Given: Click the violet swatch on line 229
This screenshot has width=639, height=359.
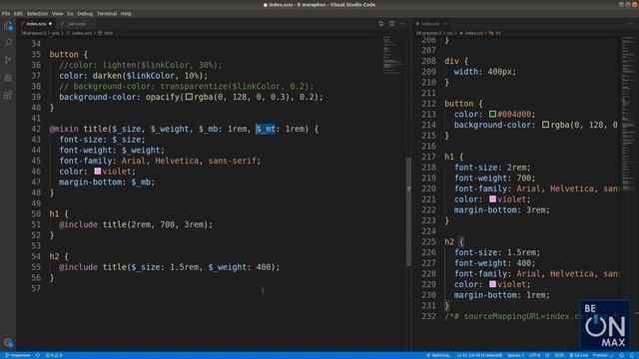Looking at the screenshot, I should pyautogui.click(x=492, y=284).
